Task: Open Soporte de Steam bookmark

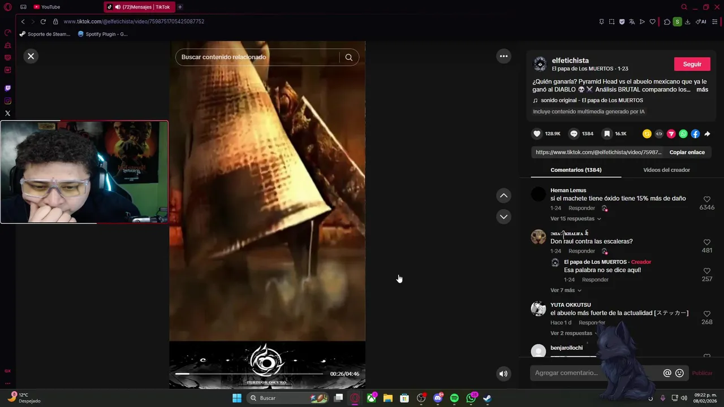Action: pos(45,34)
